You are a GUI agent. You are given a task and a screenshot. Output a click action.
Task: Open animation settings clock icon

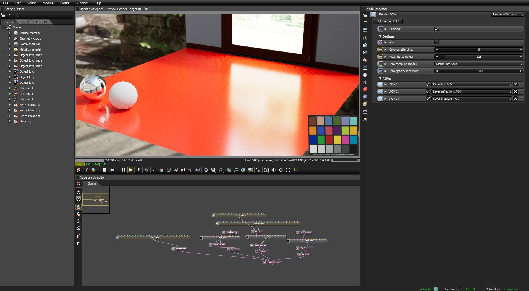coord(365,75)
